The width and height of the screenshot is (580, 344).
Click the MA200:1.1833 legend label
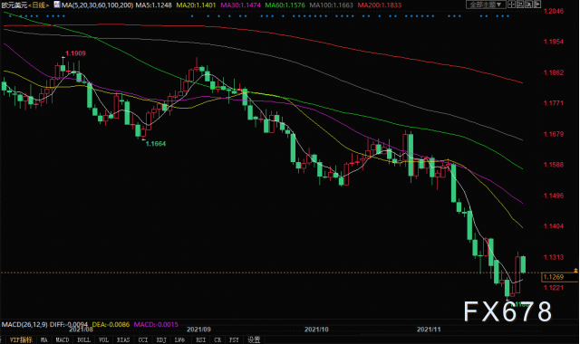click(379, 5)
